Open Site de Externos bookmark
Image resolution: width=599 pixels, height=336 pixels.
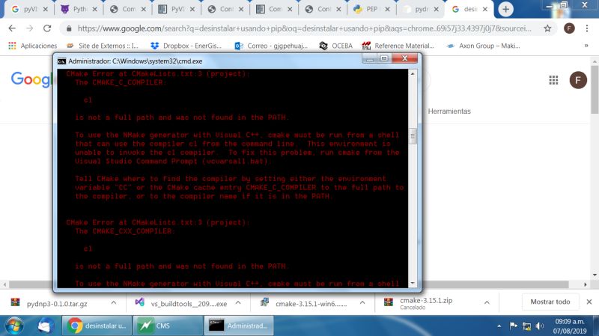[x=103, y=46]
